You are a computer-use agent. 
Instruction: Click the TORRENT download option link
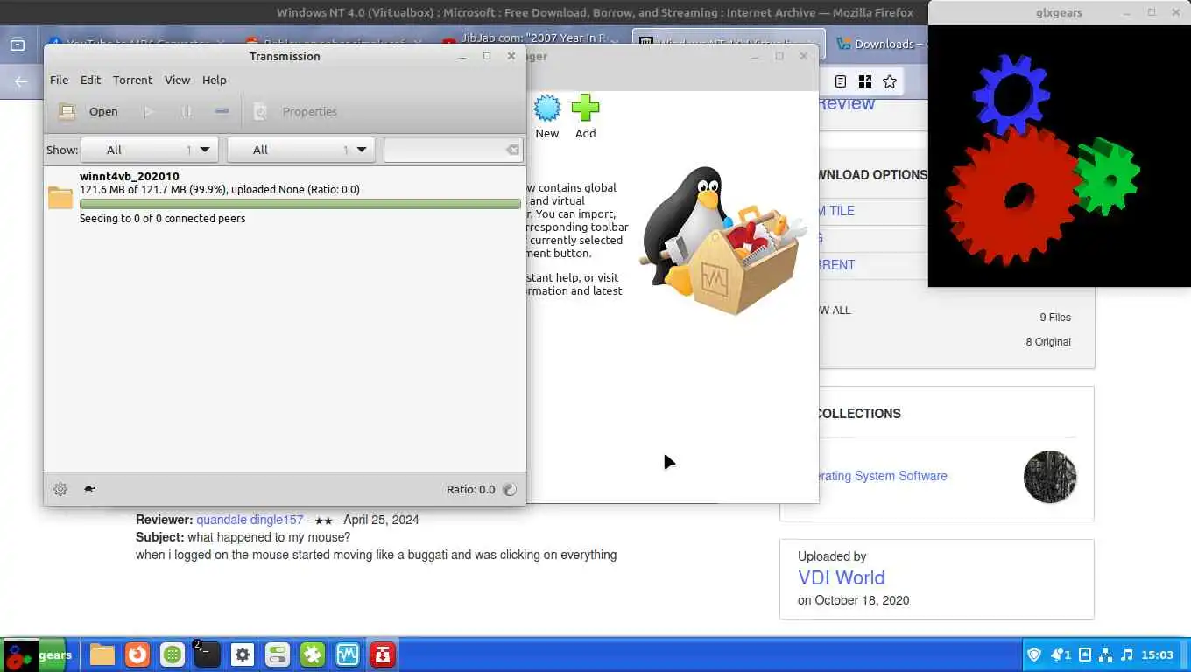click(836, 265)
